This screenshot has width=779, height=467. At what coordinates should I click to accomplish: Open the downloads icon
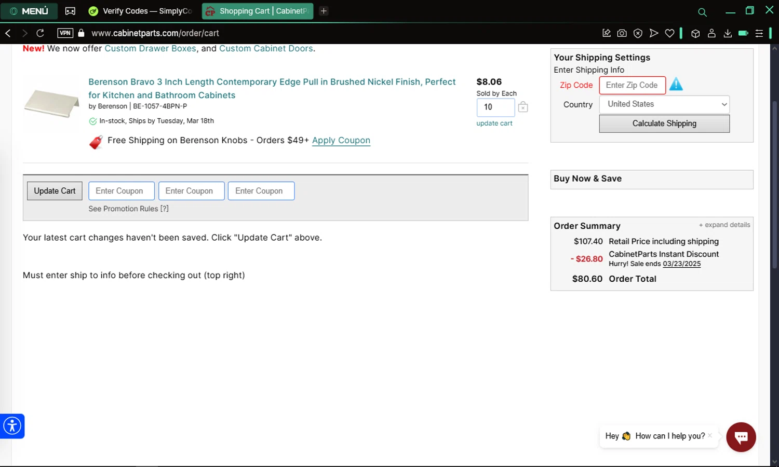[x=728, y=33]
